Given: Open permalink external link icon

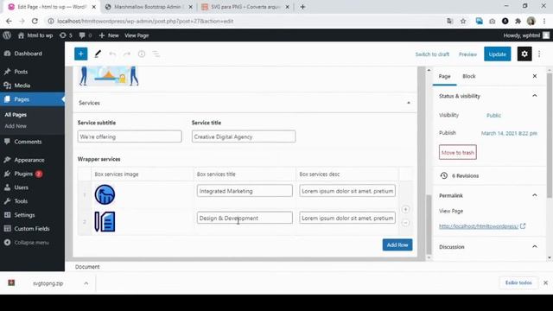Looking at the screenshot, I should tap(523, 226).
